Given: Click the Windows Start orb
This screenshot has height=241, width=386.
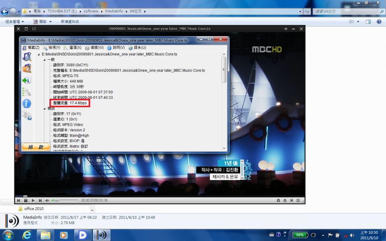Looking at the screenshot, I should click(8, 235).
